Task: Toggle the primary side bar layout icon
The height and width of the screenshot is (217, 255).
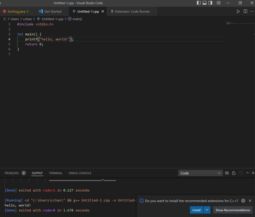Action: [199, 3]
